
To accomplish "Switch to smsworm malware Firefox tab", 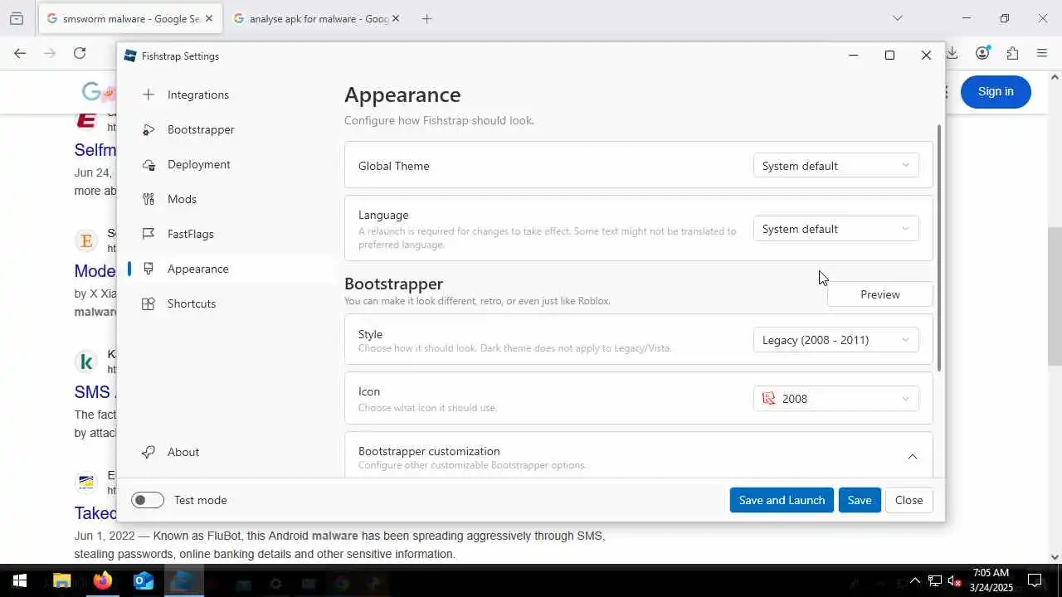I will point(130,18).
